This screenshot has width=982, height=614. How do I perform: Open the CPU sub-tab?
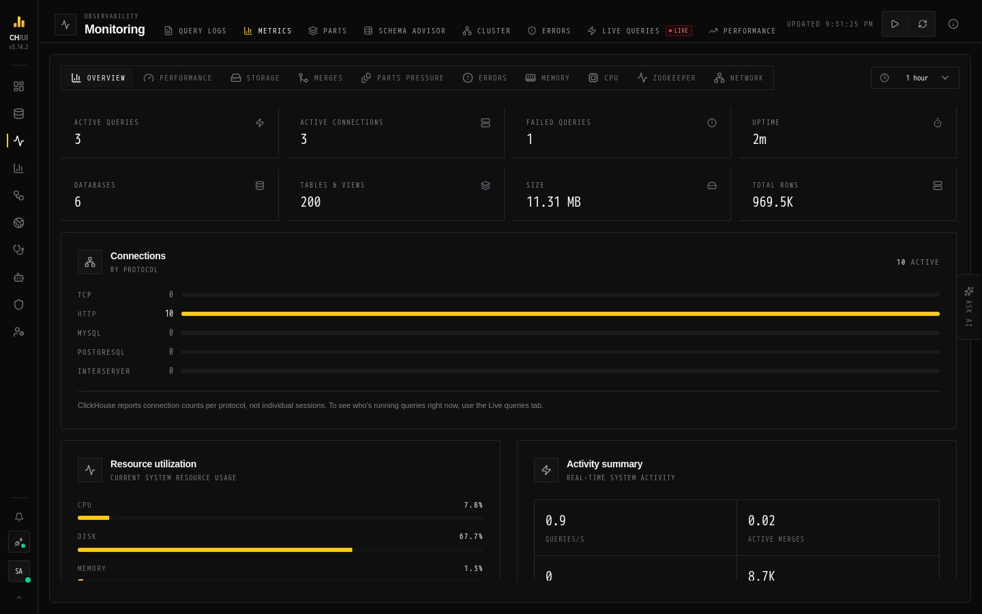(x=604, y=78)
